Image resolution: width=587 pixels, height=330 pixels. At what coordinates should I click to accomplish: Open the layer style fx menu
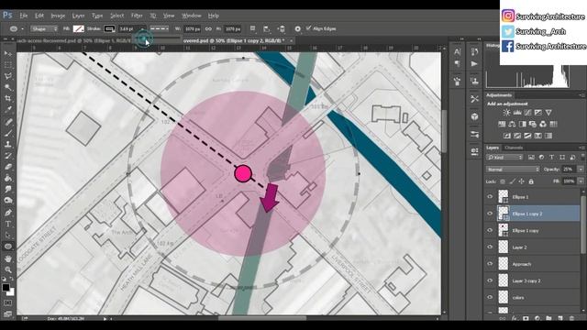click(514, 318)
